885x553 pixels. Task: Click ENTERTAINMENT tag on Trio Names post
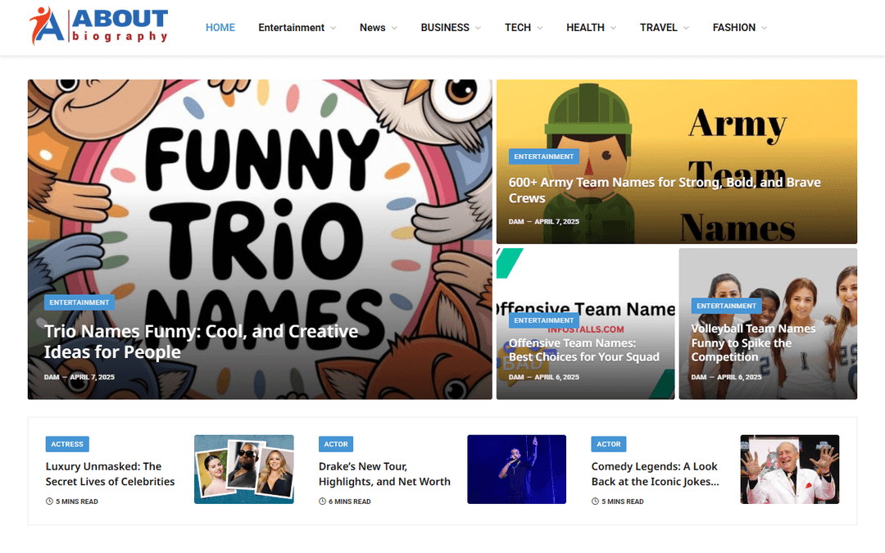(79, 302)
